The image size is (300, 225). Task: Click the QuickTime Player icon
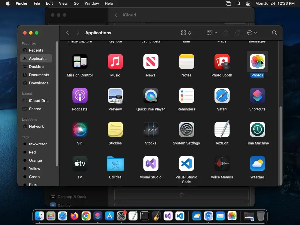coord(151,96)
